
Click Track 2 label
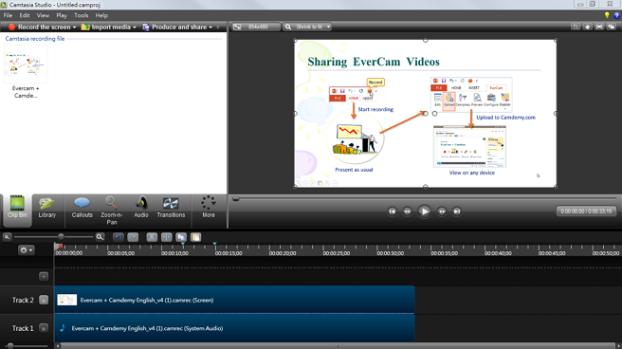23,300
